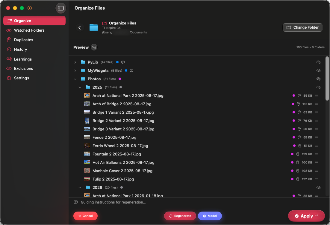Select Arch at National Park 1 2026-01-18.jpg

click(128, 196)
